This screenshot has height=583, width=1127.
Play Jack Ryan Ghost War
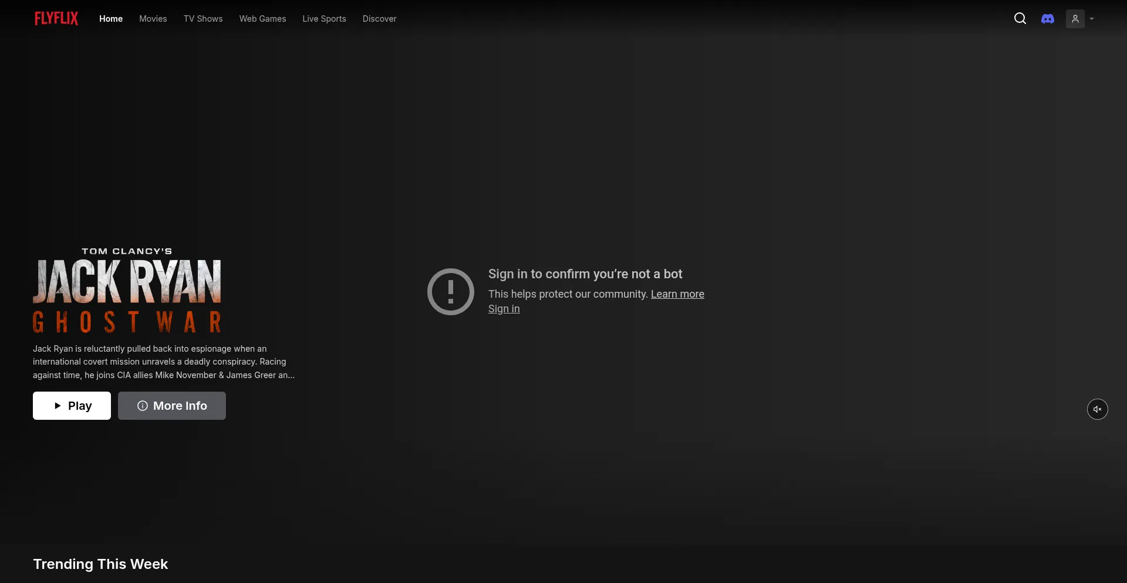(x=72, y=406)
